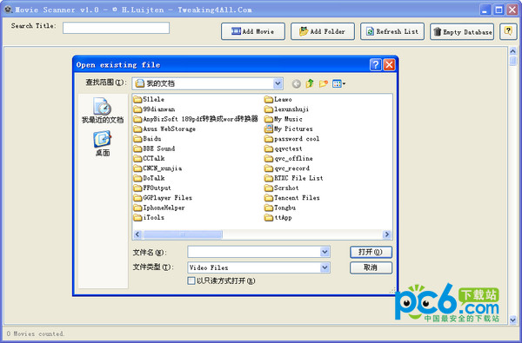The width and height of the screenshot is (522, 343).
Task: Minimize the Movie Scanner window
Action: [x=485, y=10]
